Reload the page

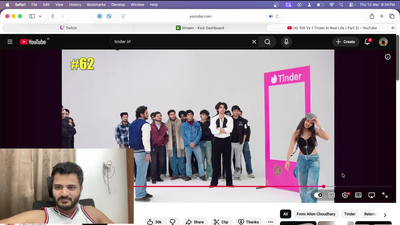pyautogui.click(x=277, y=16)
